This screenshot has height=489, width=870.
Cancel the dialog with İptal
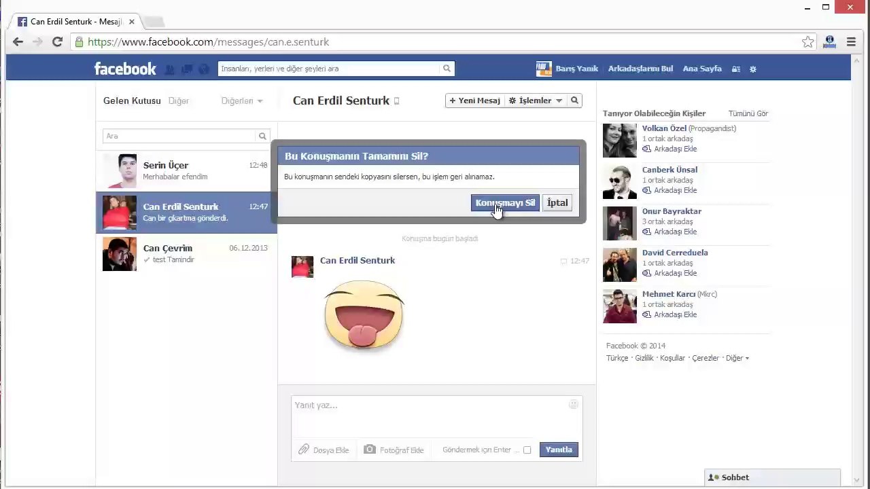point(557,202)
